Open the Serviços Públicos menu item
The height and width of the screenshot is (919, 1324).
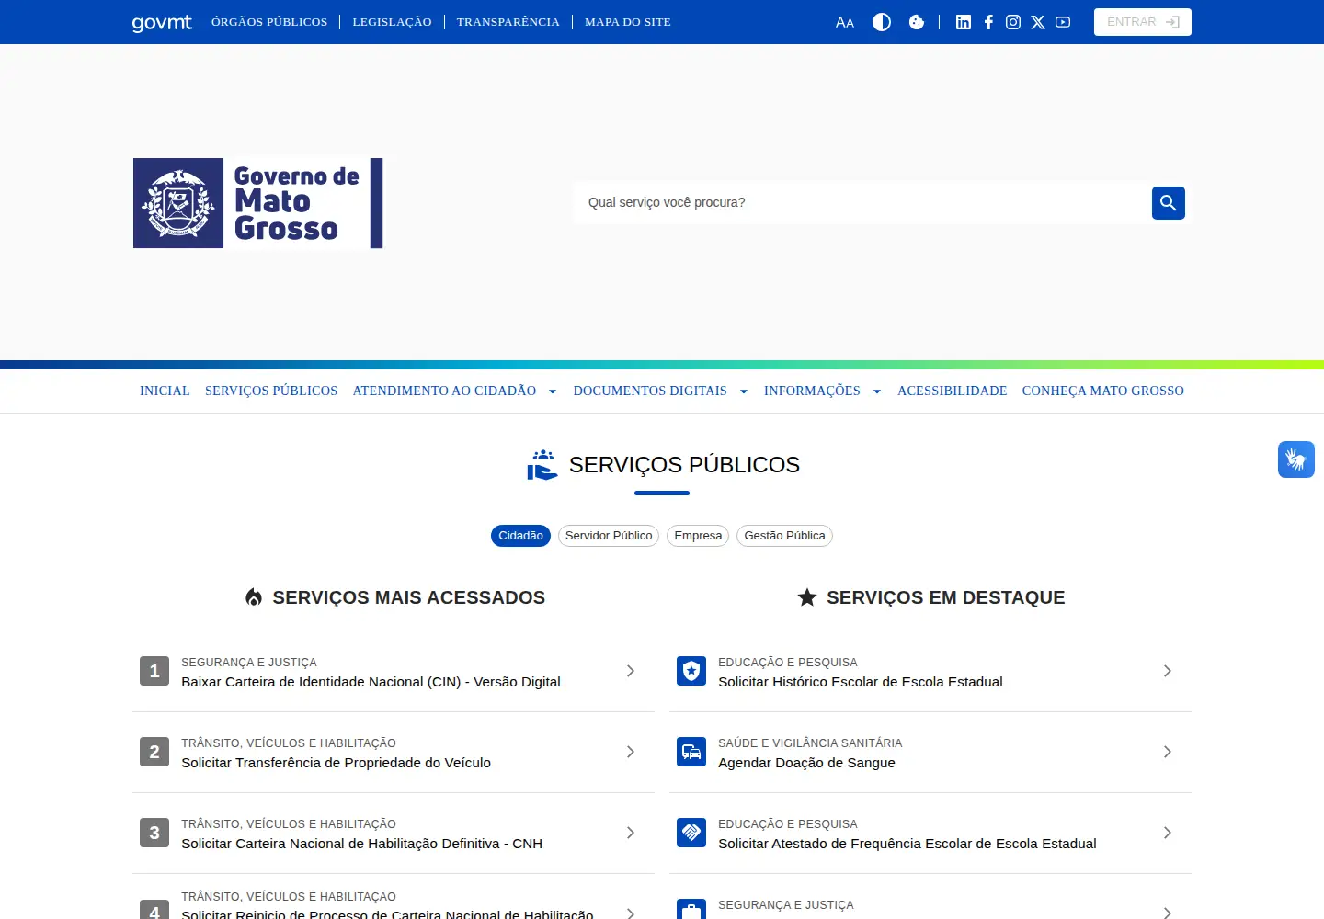pos(271,391)
